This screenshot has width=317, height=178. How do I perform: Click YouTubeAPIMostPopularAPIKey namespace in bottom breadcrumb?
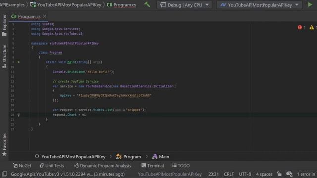point(70,157)
